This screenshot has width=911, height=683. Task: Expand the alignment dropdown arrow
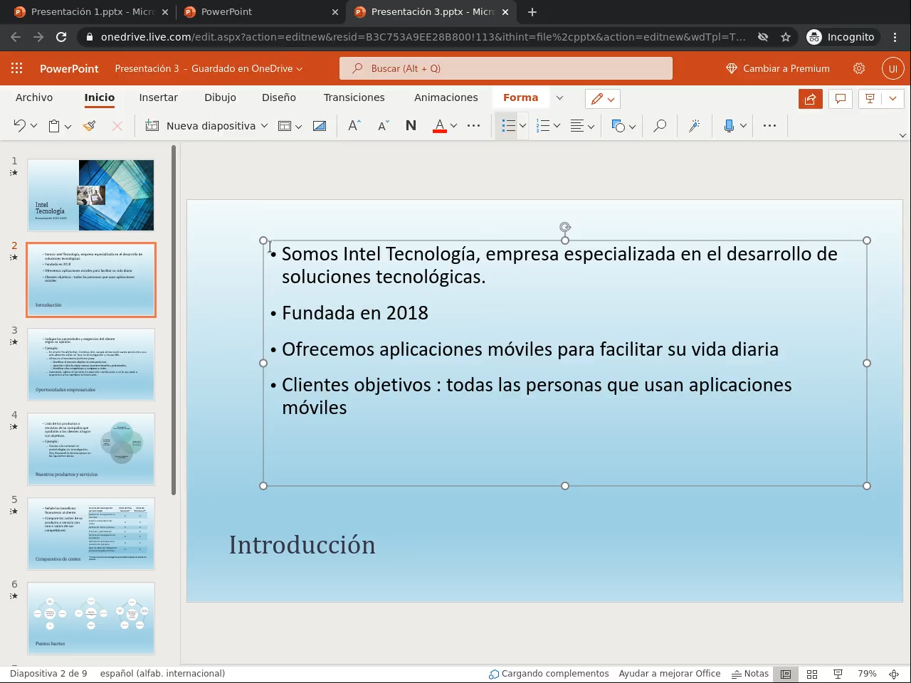[591, 127]
